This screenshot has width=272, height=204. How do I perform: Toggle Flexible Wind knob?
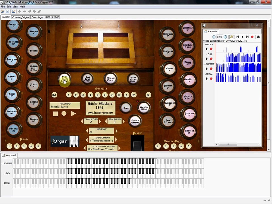(144, 108)
